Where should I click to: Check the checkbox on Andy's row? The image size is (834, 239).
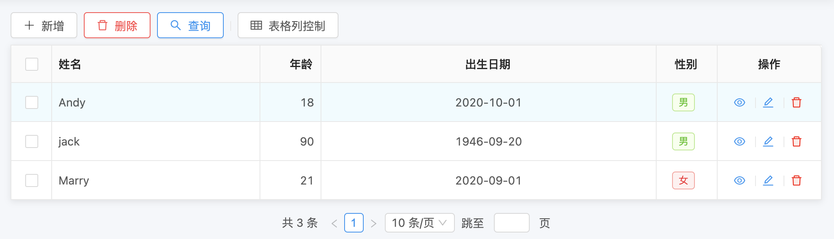(x=31, y=102)
